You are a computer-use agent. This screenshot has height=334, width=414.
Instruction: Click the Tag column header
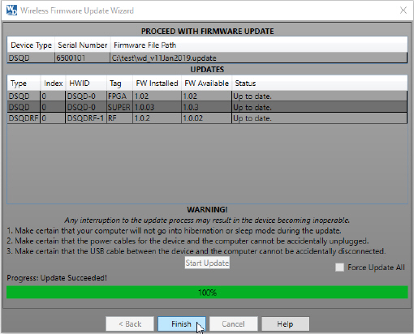point(119,83)
